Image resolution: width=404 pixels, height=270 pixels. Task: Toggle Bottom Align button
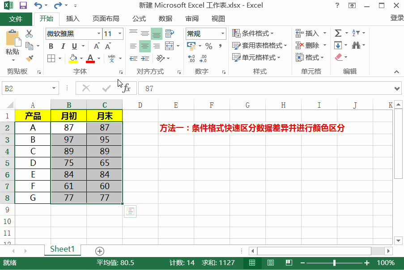(x=157, y=34)
